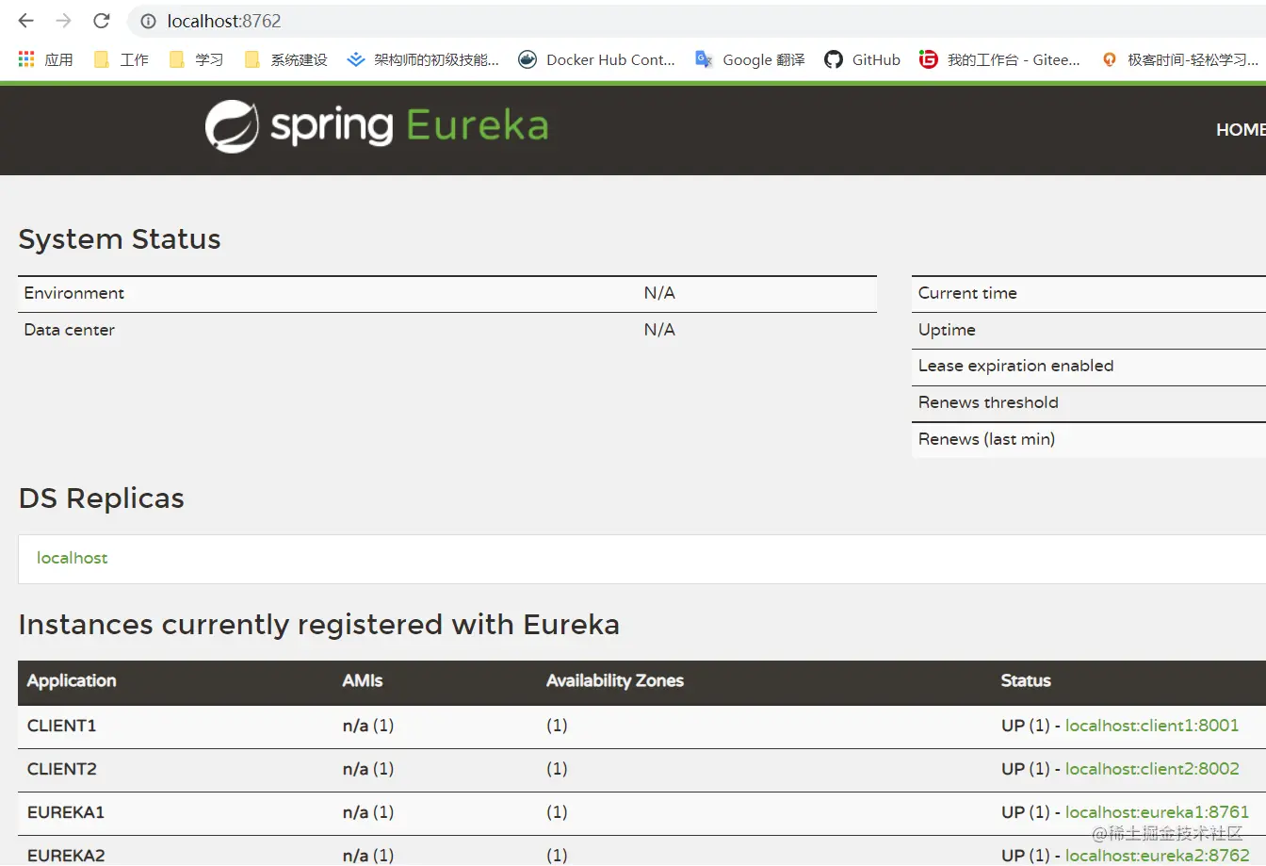Click the N/A value for Data center

tap(659, 330)
